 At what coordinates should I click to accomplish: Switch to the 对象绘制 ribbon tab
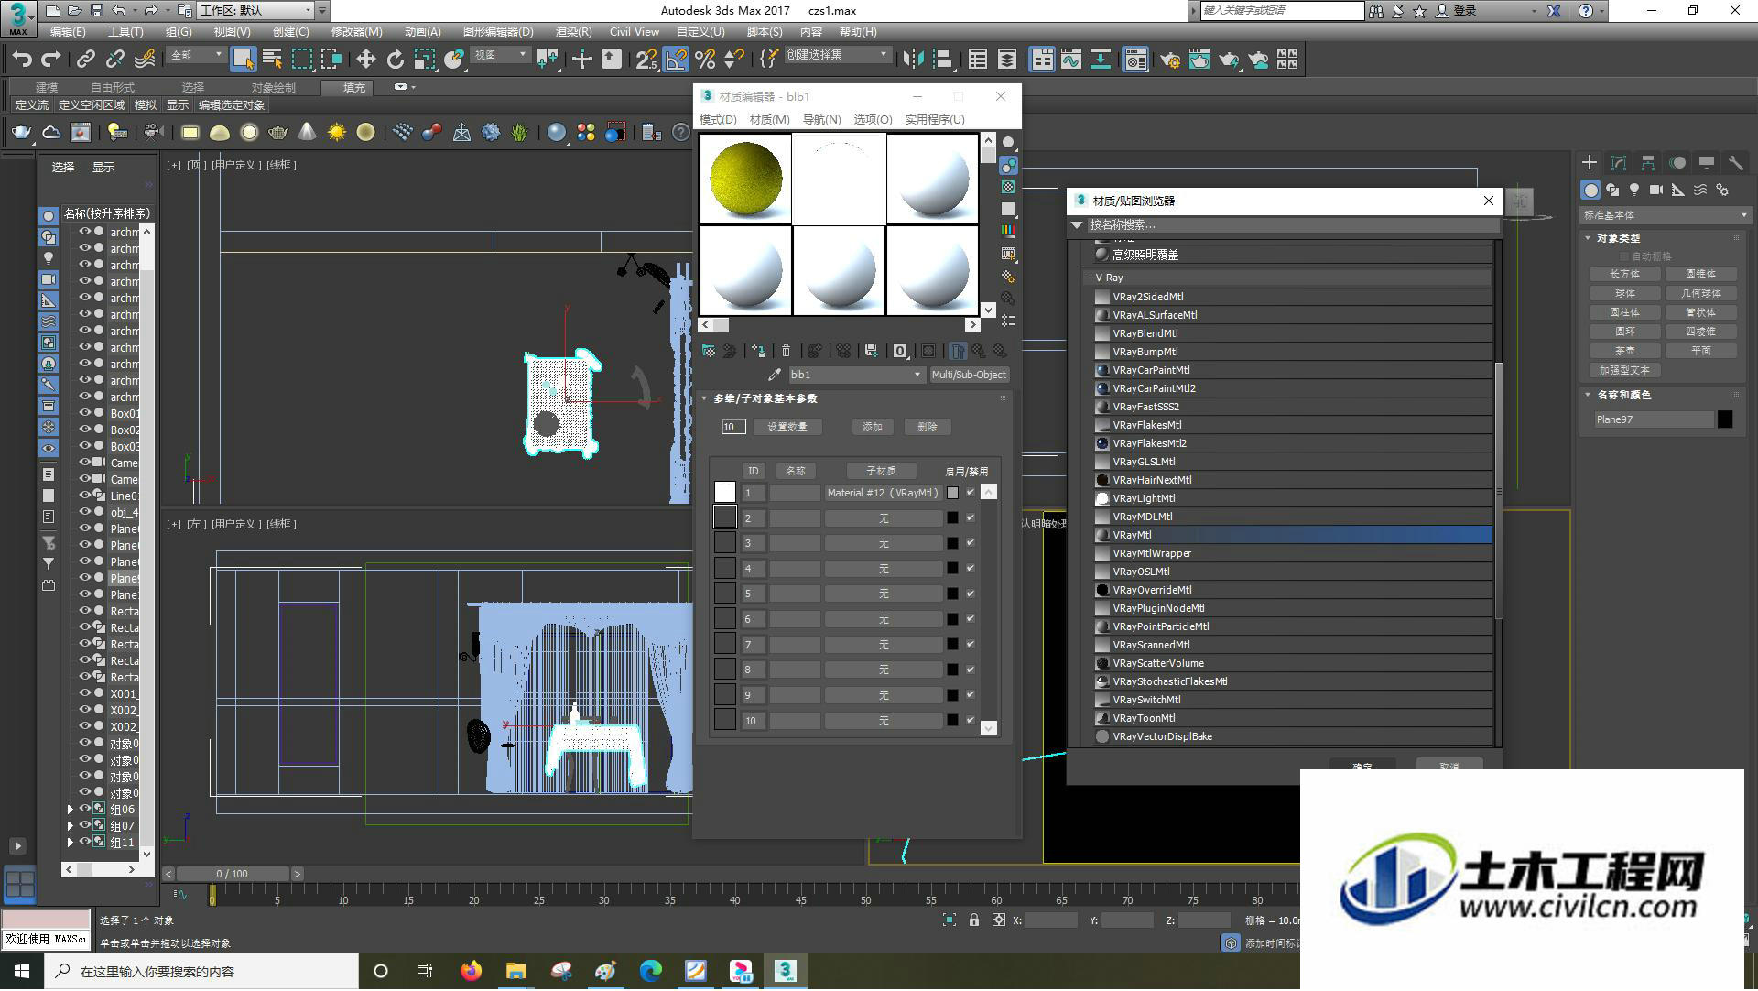tap(273, 87)
